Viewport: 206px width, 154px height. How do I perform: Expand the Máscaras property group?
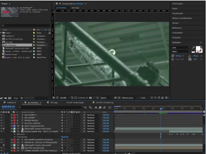15,134
